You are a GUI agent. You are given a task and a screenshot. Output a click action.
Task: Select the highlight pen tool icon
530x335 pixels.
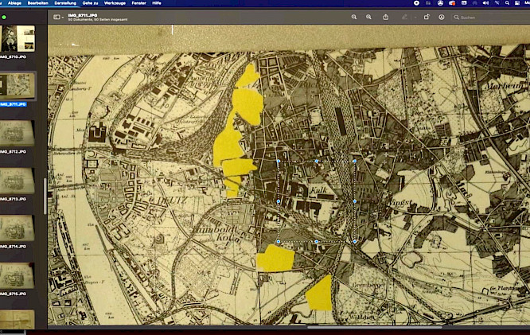tap(404, 17)
